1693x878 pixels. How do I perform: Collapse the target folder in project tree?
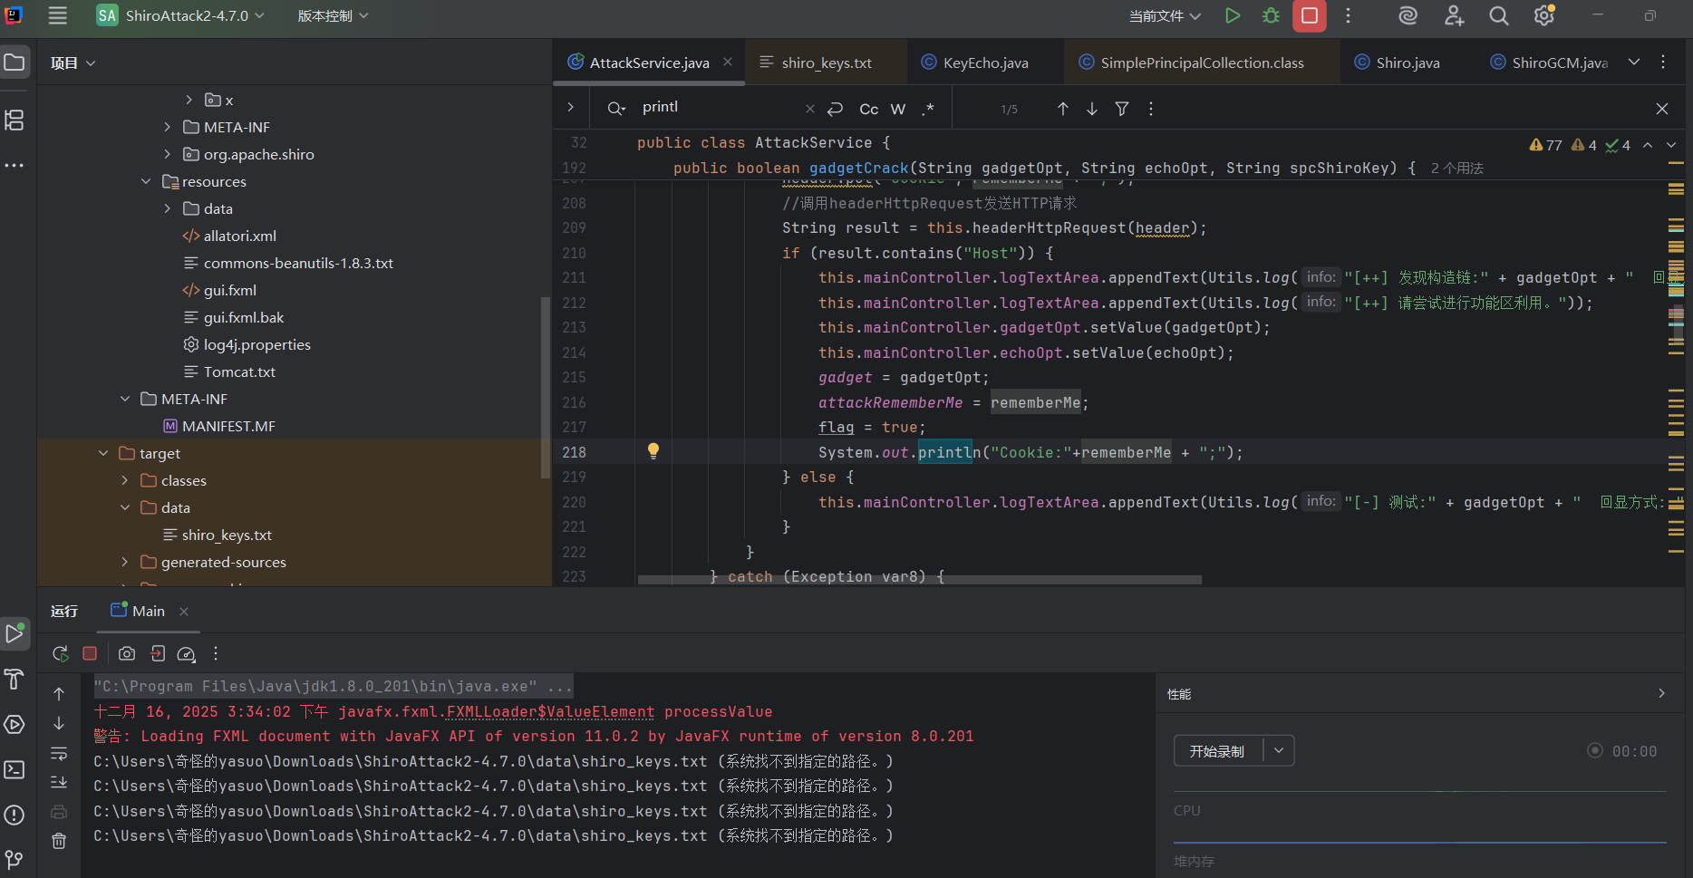pos(103,453)
